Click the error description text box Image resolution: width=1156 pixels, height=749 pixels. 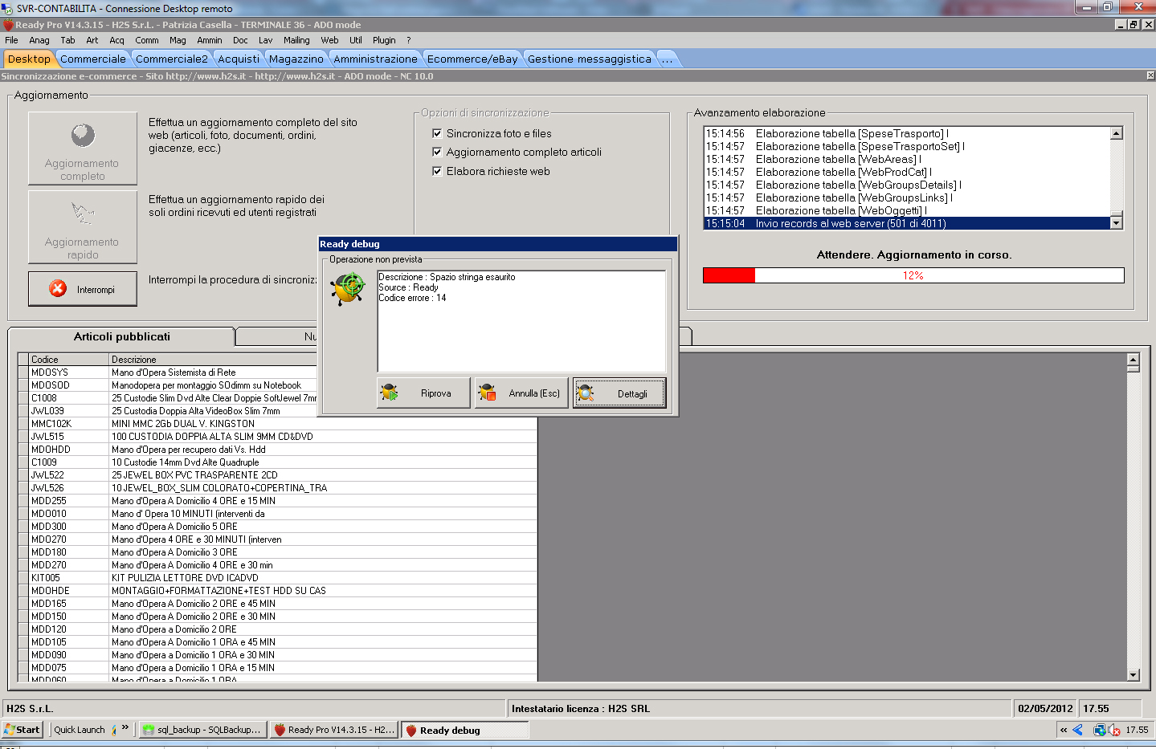click(521, 321)
